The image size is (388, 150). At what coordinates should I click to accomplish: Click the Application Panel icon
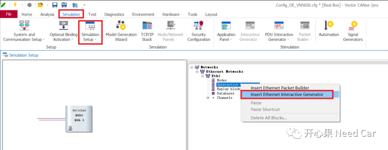coord(226,26)
